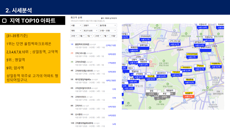This screenshot has height=129, width=230.
Task: Open the 5월 start month dropdown
Action: point(82,36)
